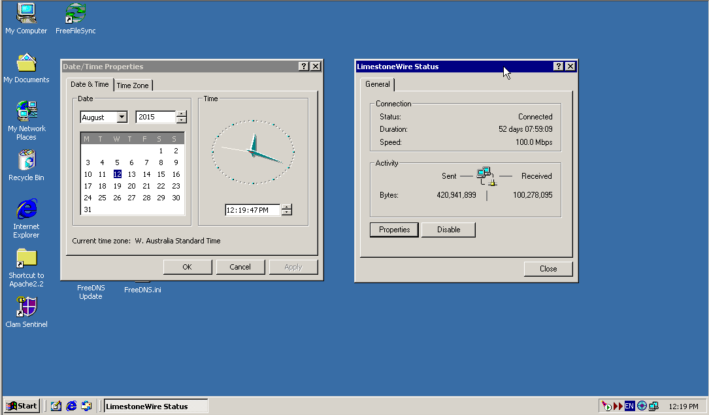Viewport: 709px width, 415px height.
Task: Click the red double-arrow tray icon
Action: point(618,406)
